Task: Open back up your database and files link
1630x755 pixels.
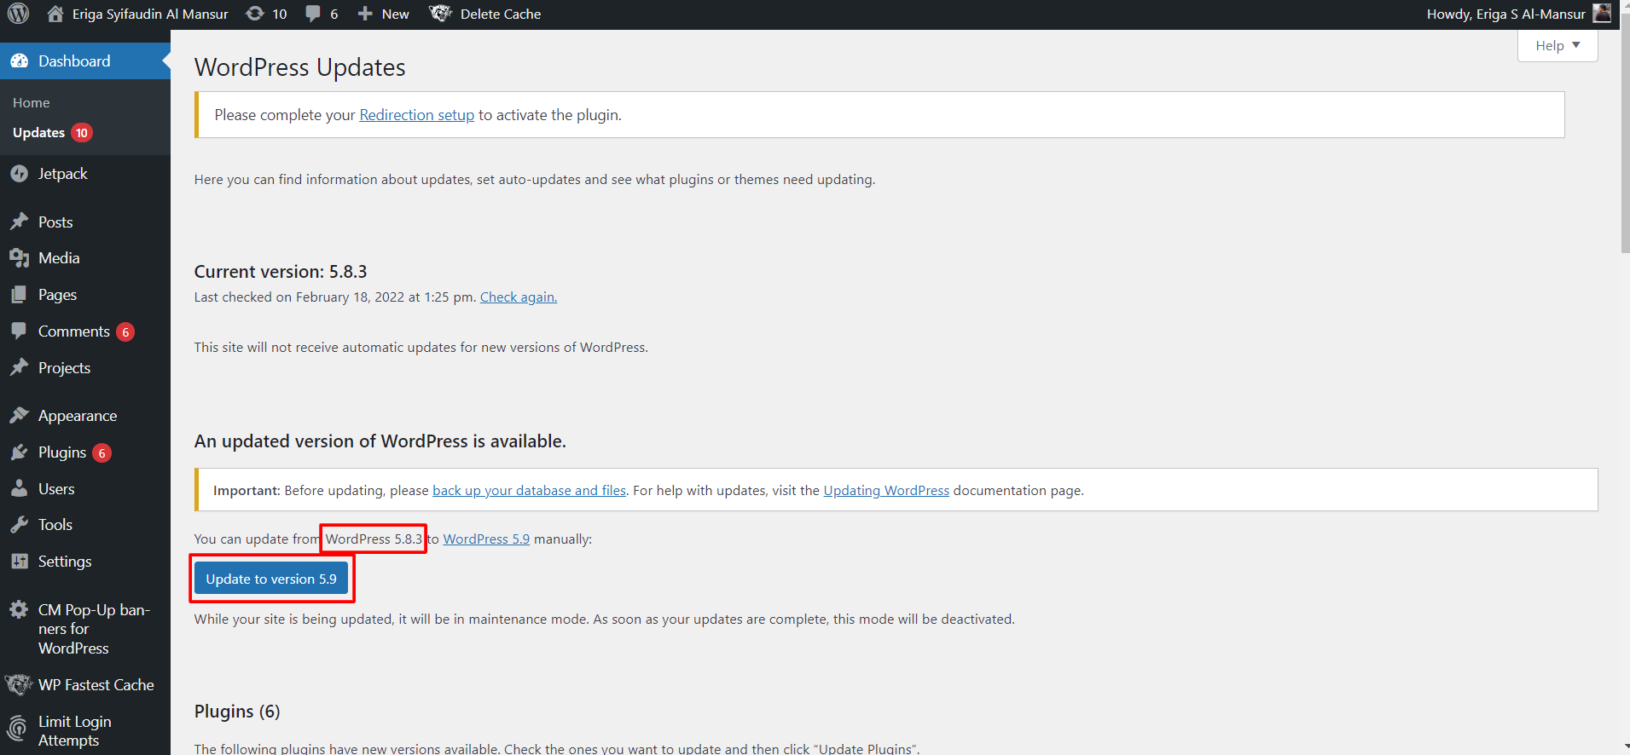Action: tap(529, 490)
